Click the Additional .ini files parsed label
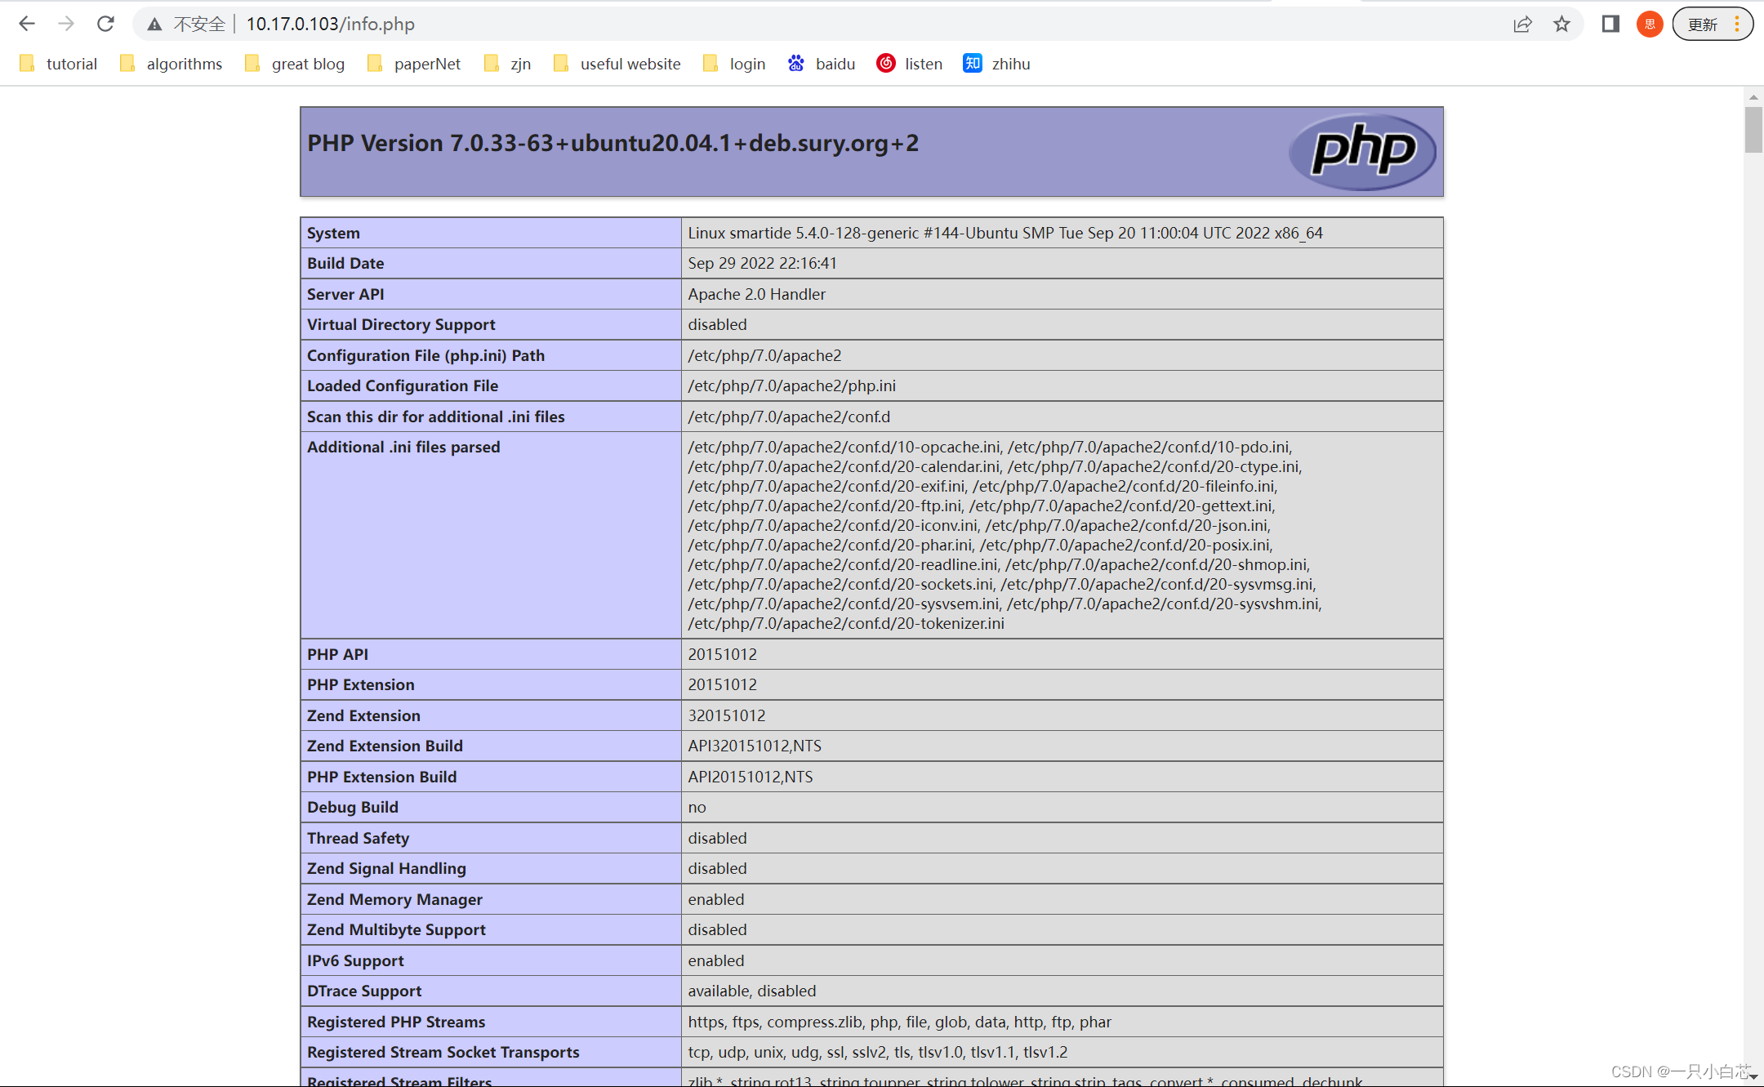1764x1087 pixels. point(403,448)
